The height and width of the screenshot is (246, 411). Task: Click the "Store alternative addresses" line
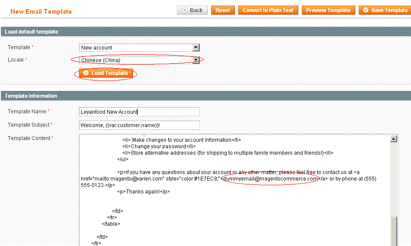click(x=228, y=153)
